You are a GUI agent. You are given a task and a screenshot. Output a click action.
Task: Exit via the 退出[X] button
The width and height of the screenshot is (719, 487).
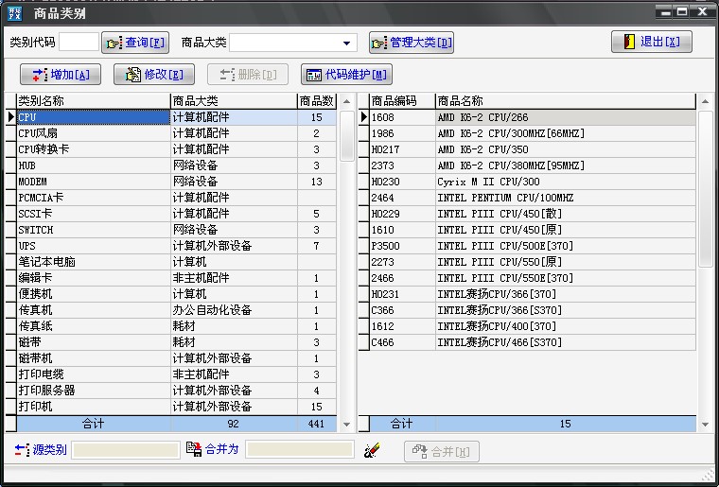pos(652,43)
